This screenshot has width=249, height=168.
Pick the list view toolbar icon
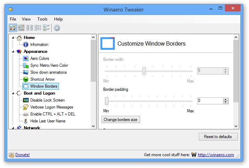coord(38,28)
